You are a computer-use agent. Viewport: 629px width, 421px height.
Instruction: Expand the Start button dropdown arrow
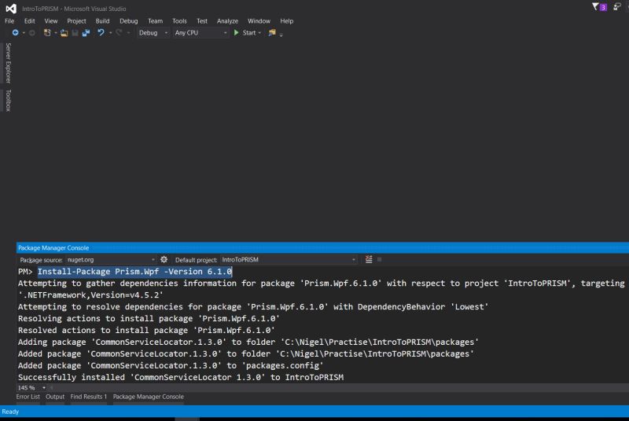[x=259, y=33]
